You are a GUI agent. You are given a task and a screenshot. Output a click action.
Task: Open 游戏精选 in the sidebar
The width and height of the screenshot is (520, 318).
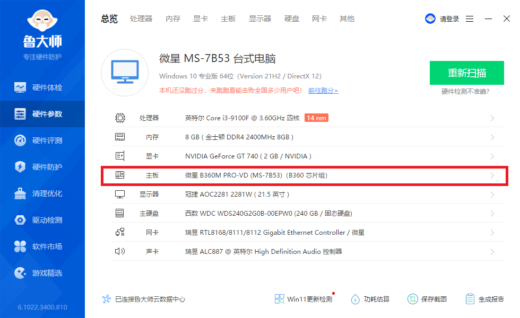tap(42, 273)
